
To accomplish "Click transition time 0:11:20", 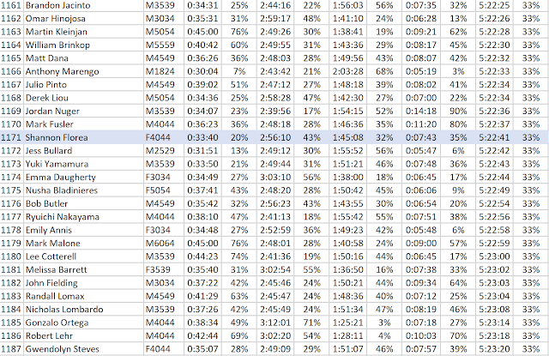I will click(x=421, y=124).
